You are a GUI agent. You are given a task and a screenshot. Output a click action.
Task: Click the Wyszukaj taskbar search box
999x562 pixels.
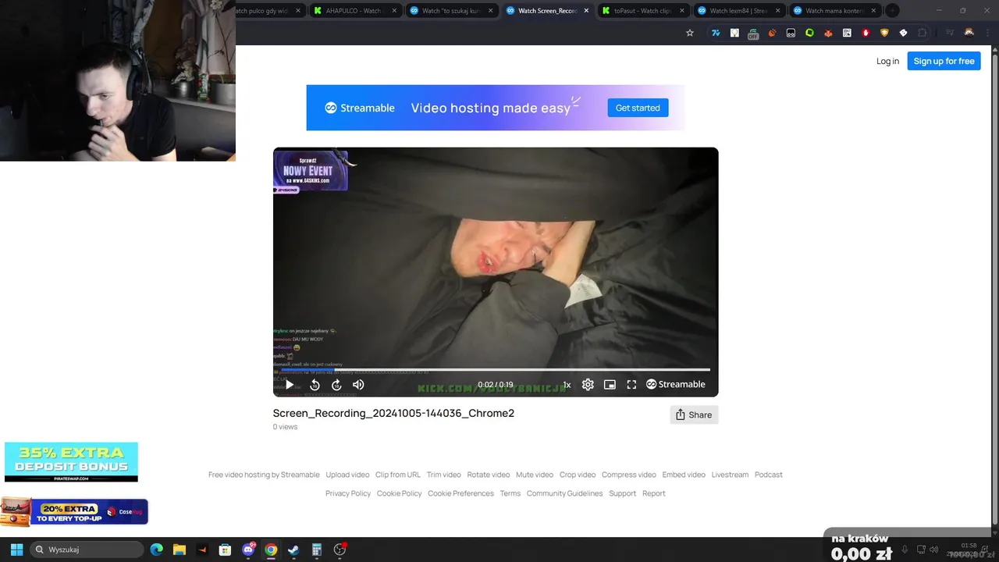(88, 550)
